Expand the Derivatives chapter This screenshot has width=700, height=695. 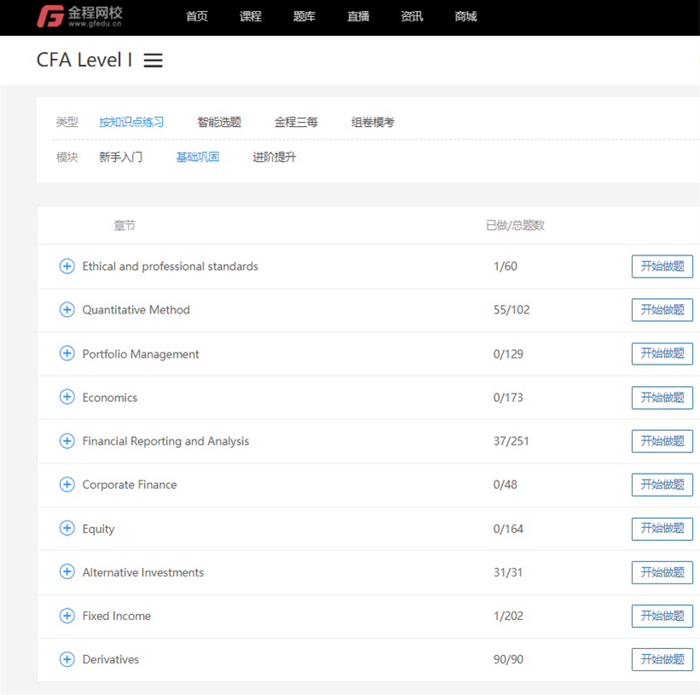click(67, 659)
